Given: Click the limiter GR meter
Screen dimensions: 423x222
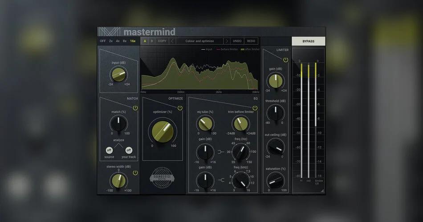Looking at the screenshot, I should (x=316, y=120).
